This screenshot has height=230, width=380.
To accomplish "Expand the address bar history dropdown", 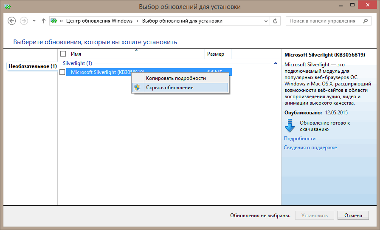I will (x=265, y=21).
